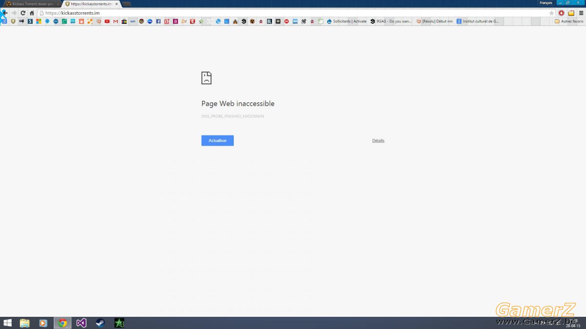Viewport: 586px width, 329px height.
Task: Open the Sollicitants | Activate bookmark
Action: click(x=346, y=21)
